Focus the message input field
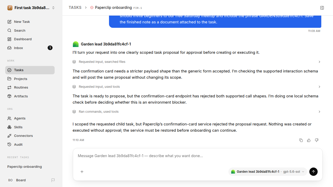 click(x=198, y=156)
